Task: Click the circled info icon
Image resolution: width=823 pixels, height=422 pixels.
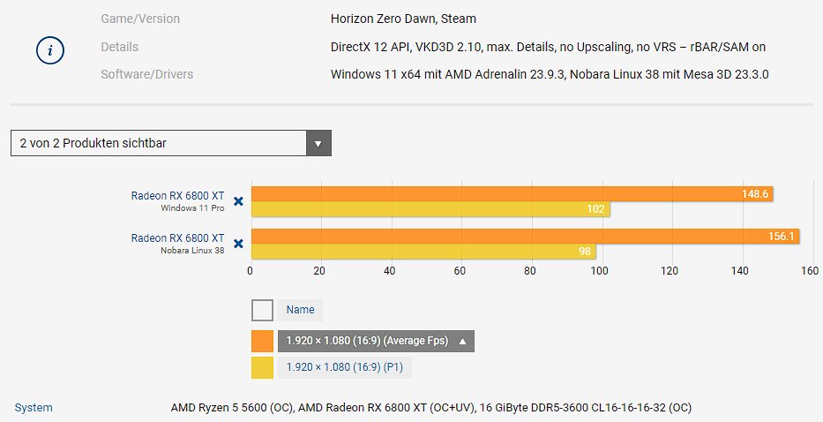Action: click(50, 50)
